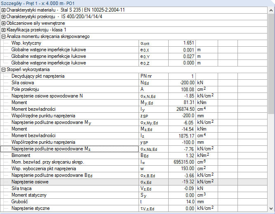Screen dimensions: 275x214
Task: Expand Obliczeniowe siły wewnętrzne section
Action: (x=3, y=24)
